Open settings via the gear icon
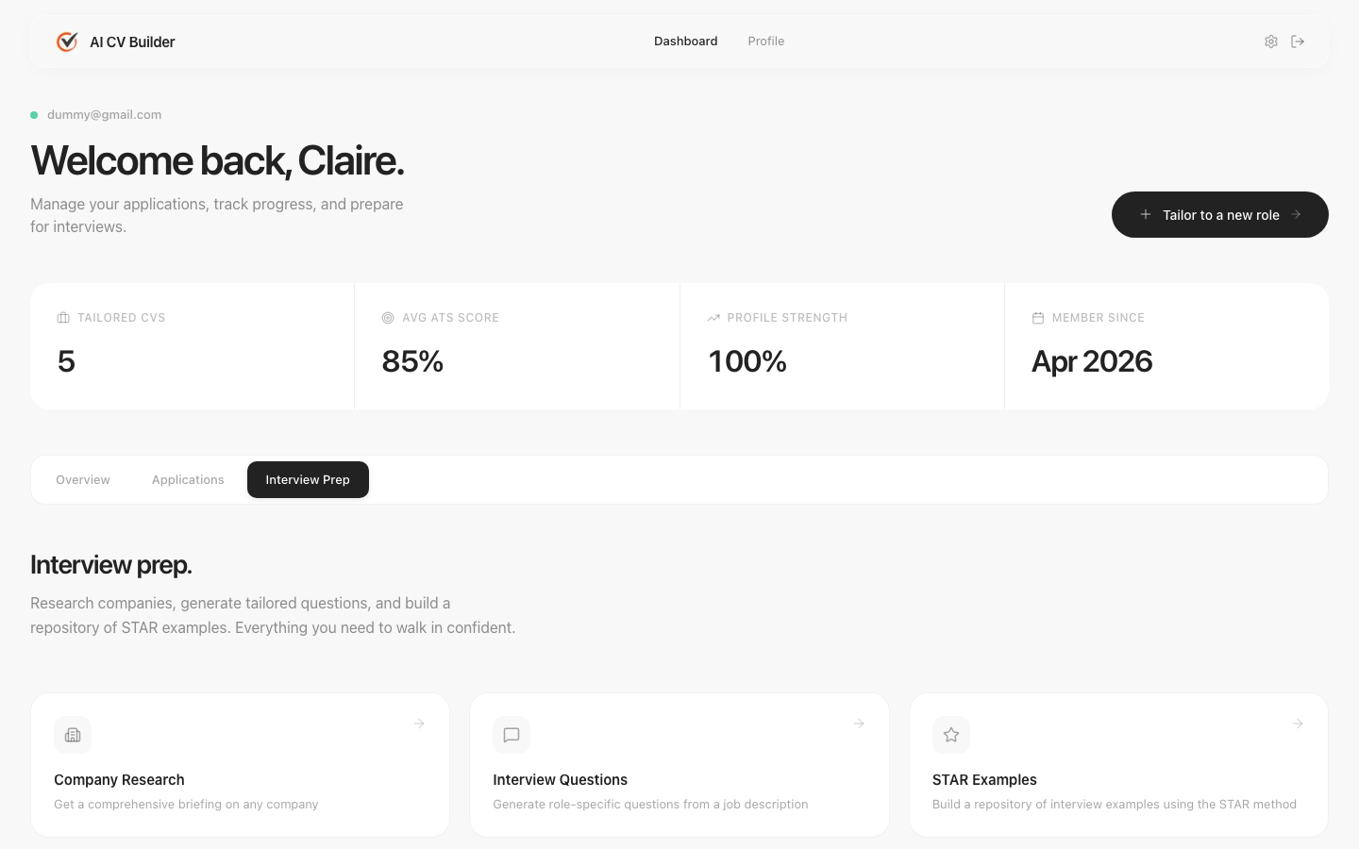The image size is (1359, 849). (x=1271, y=42)
